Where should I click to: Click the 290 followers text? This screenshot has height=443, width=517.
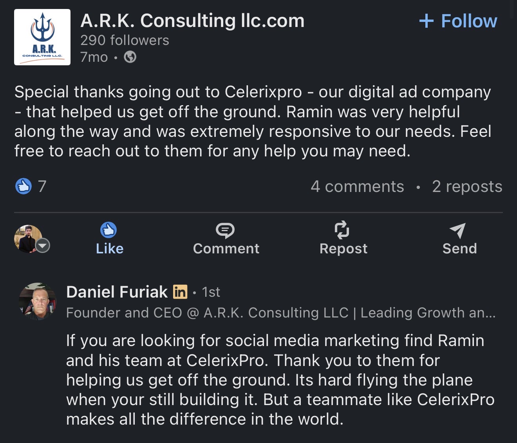tap(125, 40)
